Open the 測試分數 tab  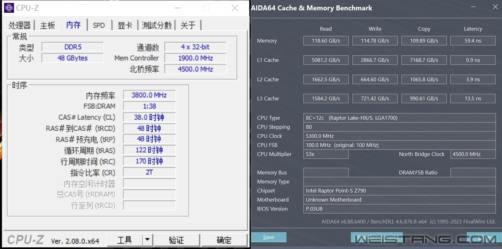coord(157,25)
